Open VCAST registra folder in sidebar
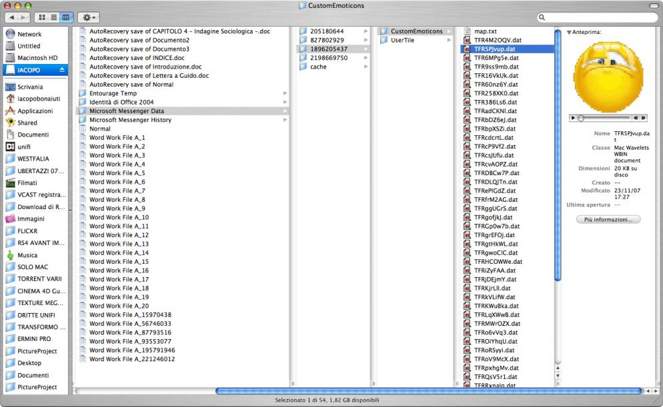 (41, 195)
